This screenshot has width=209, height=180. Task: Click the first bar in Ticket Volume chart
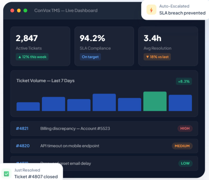[x=28, y=107]
